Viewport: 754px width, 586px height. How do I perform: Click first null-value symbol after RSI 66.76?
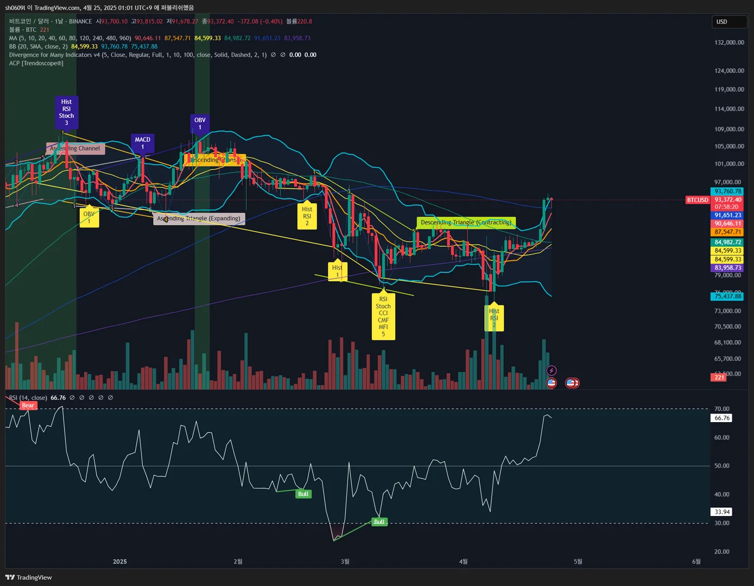coord(72,398)
